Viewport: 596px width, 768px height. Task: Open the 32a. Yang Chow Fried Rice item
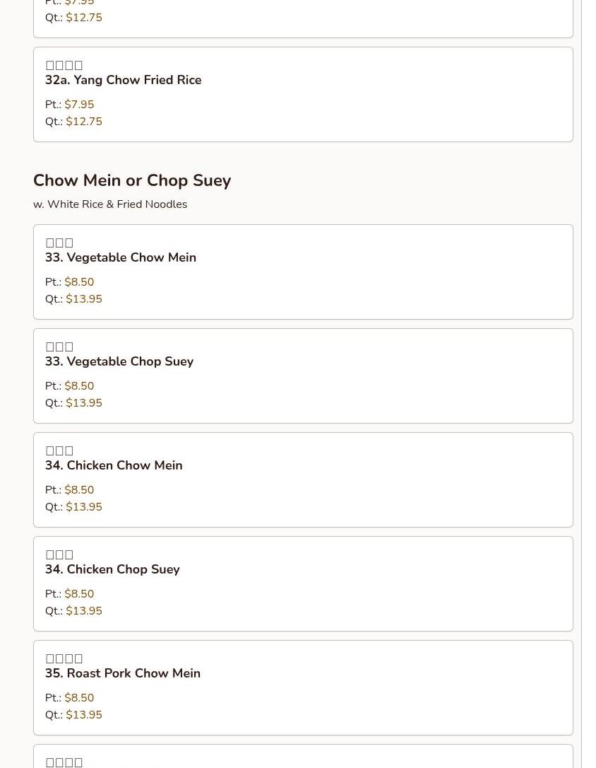tap(123, 80)
